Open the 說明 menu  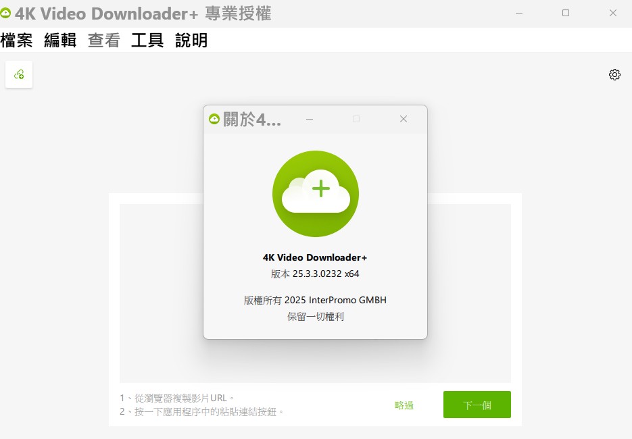tap(191, 41)
